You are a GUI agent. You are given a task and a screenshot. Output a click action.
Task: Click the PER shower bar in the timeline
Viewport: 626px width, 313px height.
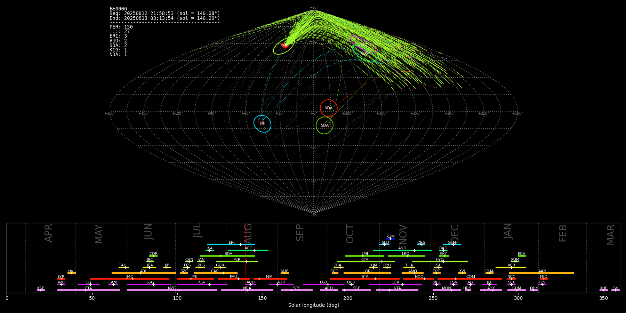pos(237,262)
